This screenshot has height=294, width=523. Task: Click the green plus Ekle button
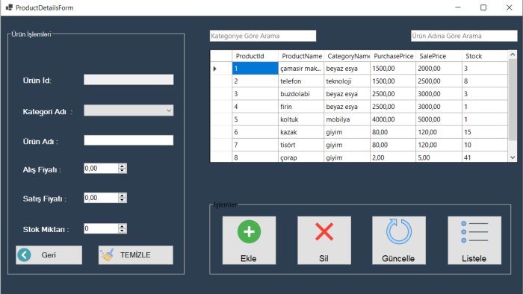pos(249,240)
